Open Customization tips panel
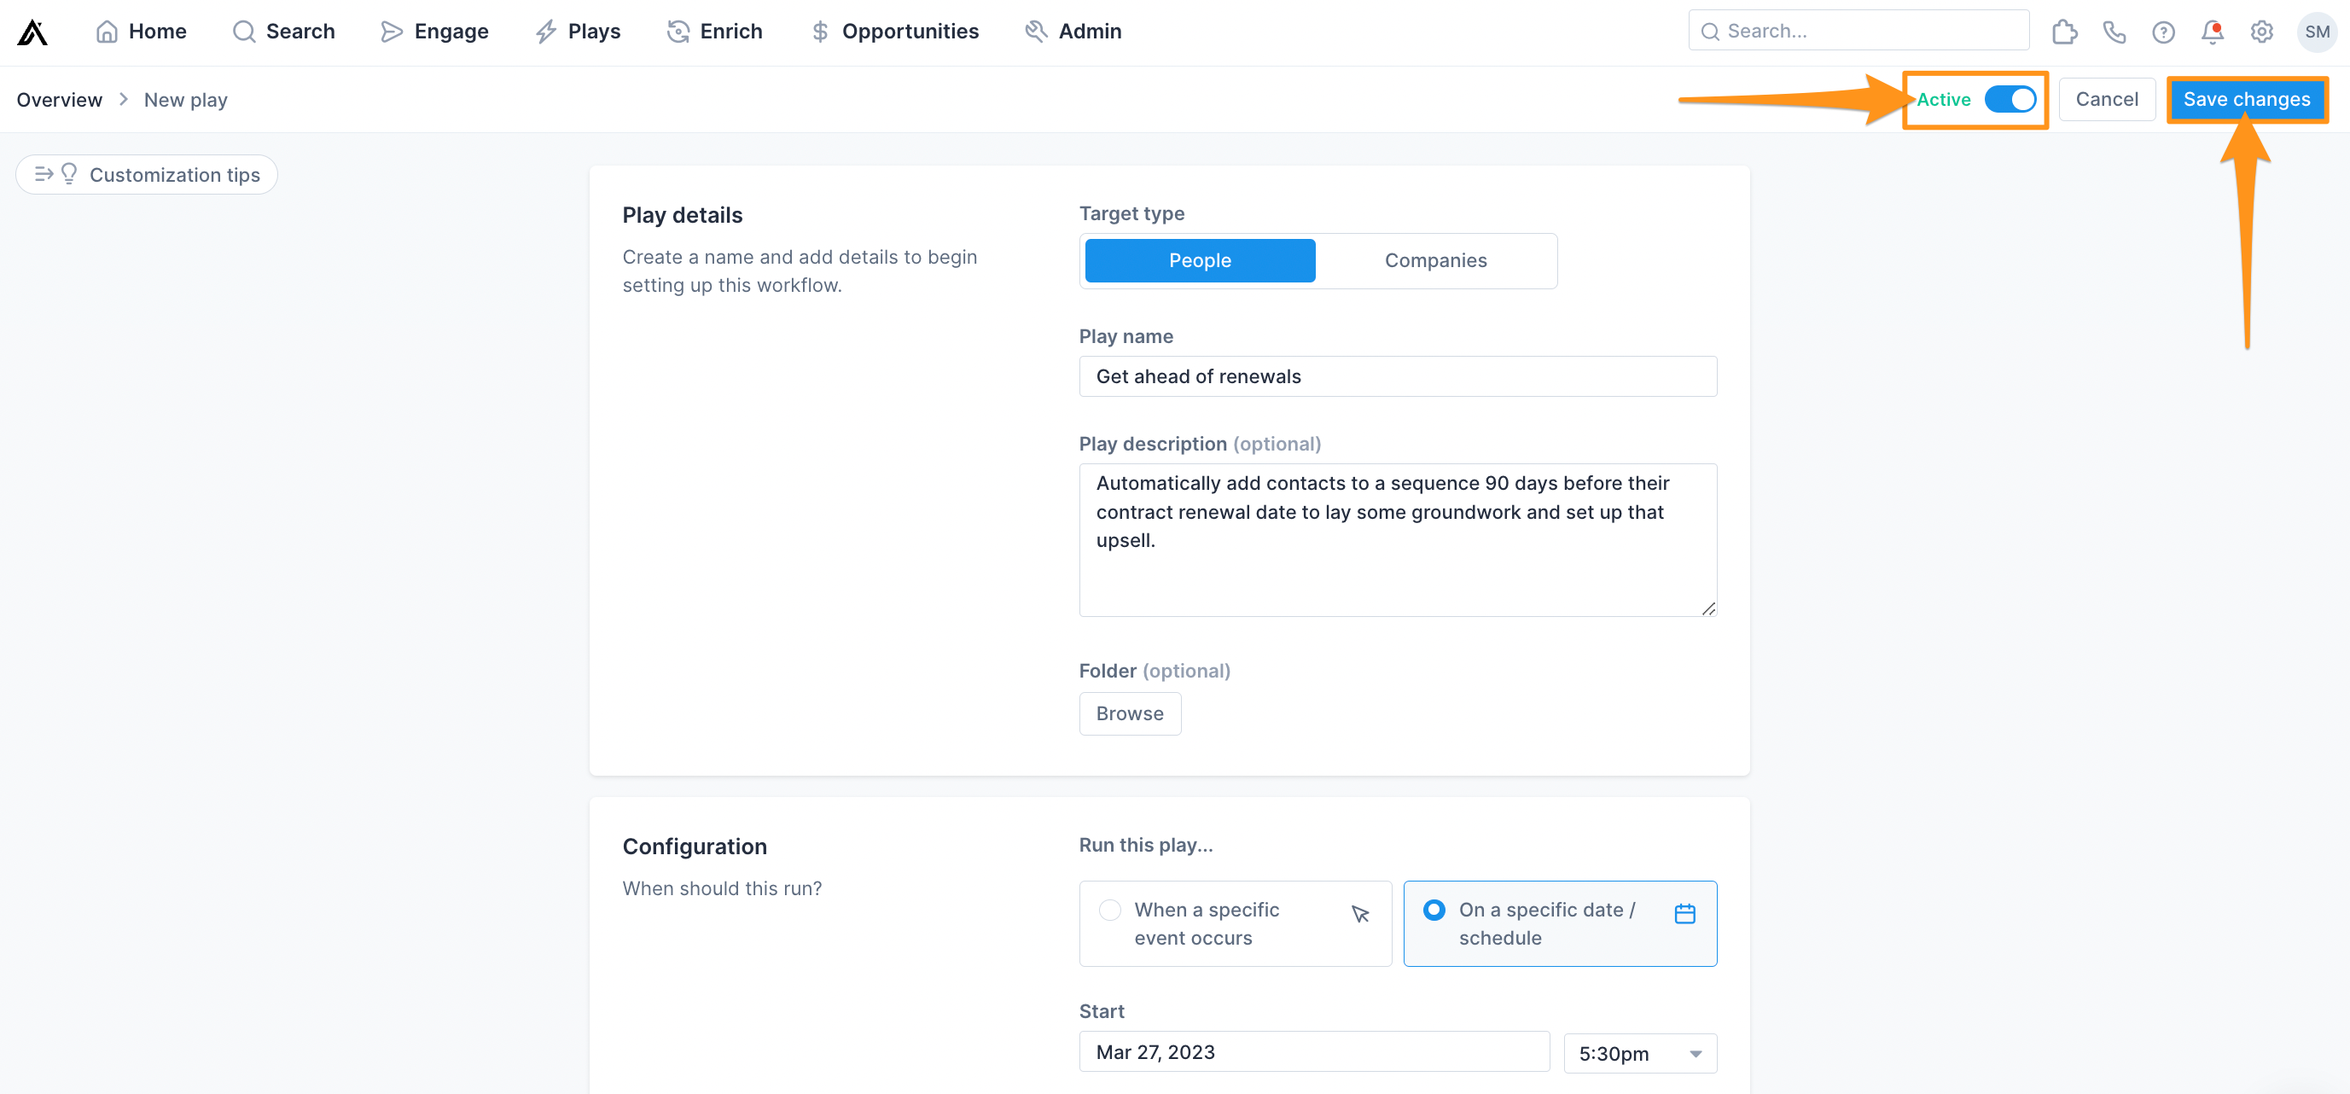 (x=147, y=174)
